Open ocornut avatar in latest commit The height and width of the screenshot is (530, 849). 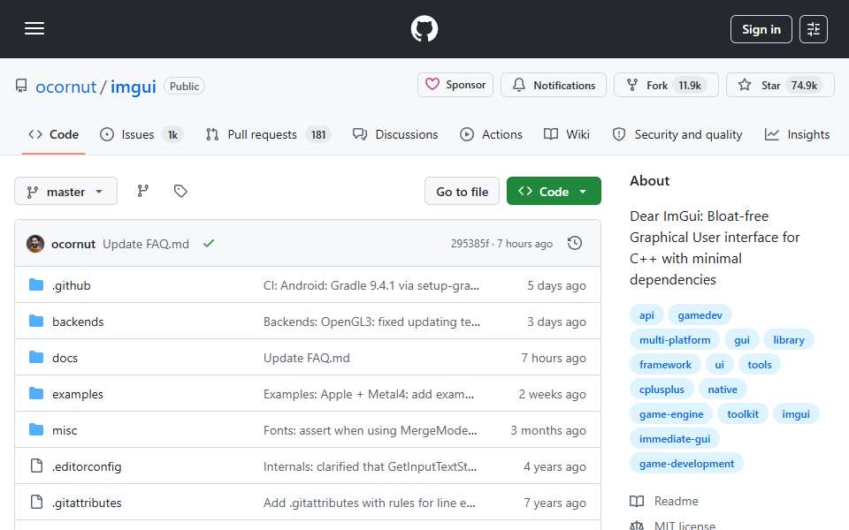coord(35,244)
